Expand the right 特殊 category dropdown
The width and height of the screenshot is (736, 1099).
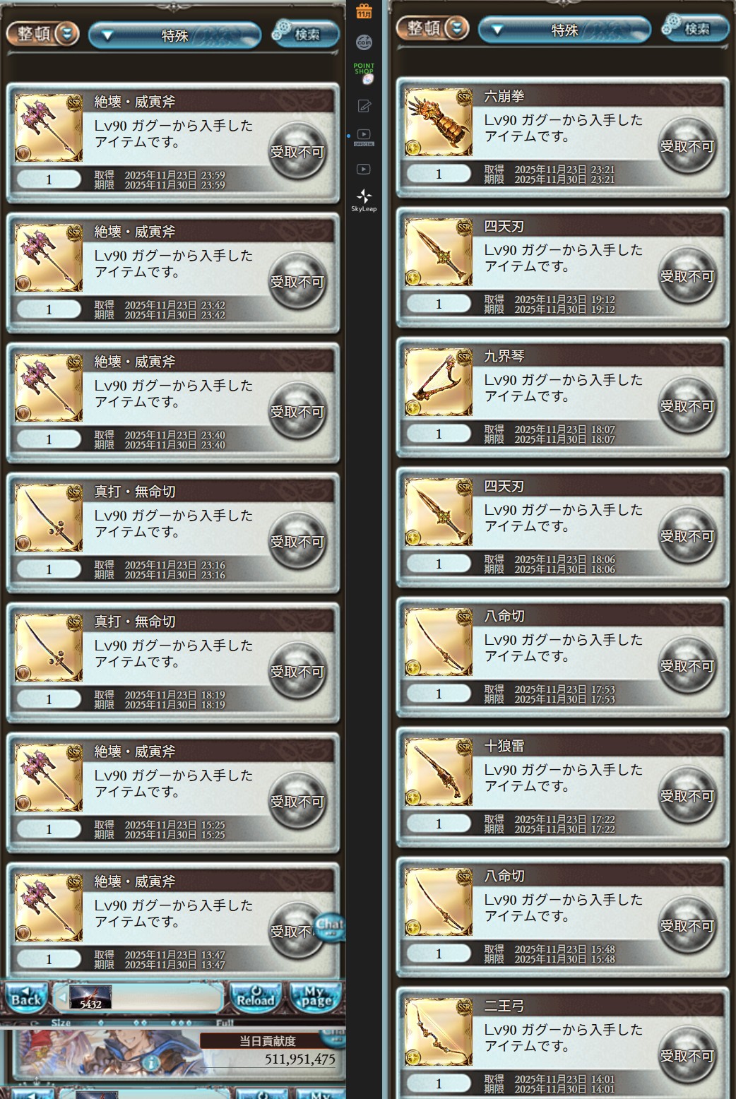[x=564, y=30]
